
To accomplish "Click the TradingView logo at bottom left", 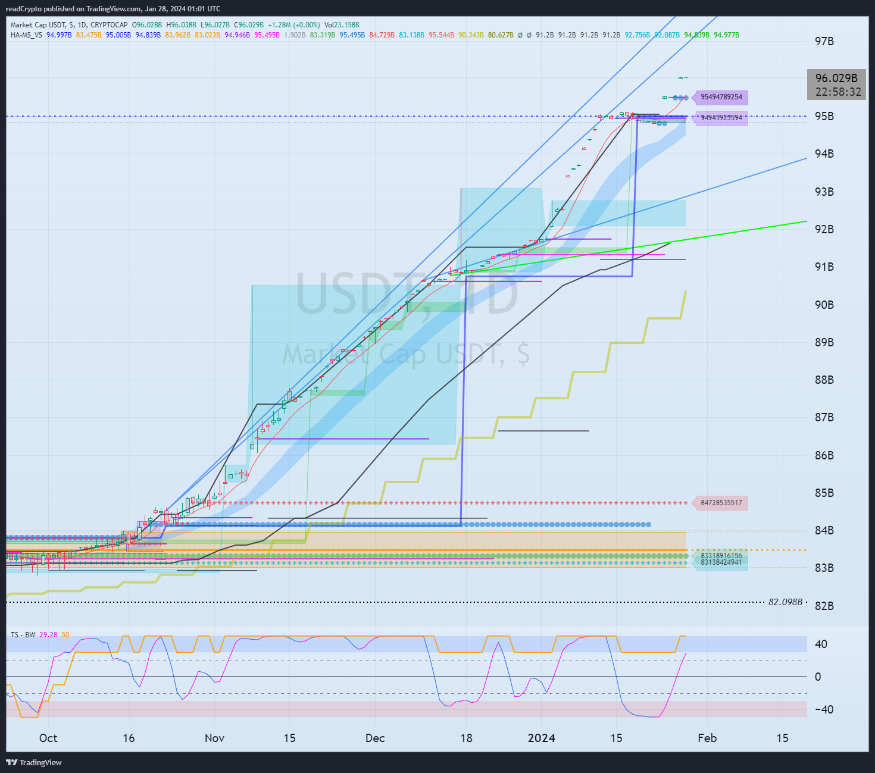I will 34,762.
